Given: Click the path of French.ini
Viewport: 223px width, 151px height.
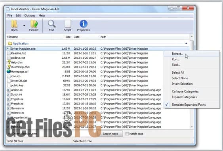Looking at the screenshot, I should click(131, 104).
